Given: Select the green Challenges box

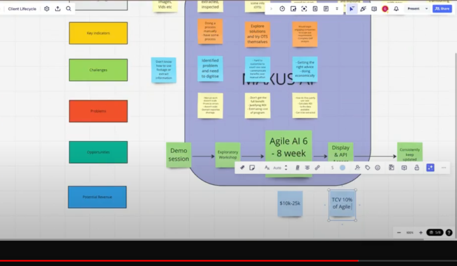Looking at the screenshot, I should [98, 70].
